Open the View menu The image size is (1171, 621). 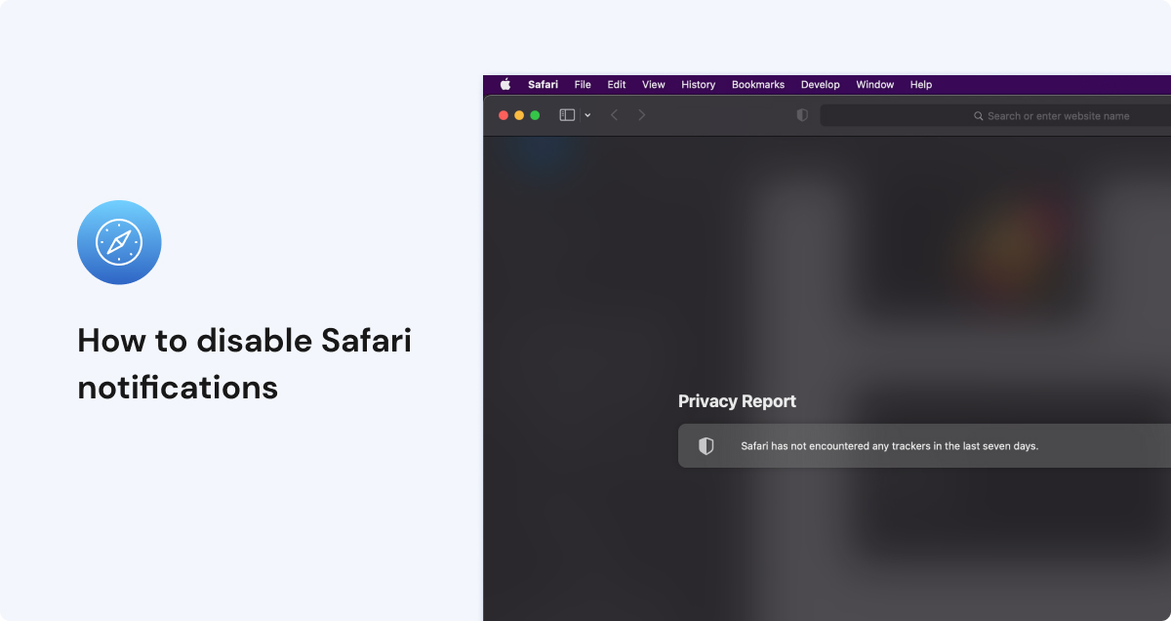click(654, 85)
